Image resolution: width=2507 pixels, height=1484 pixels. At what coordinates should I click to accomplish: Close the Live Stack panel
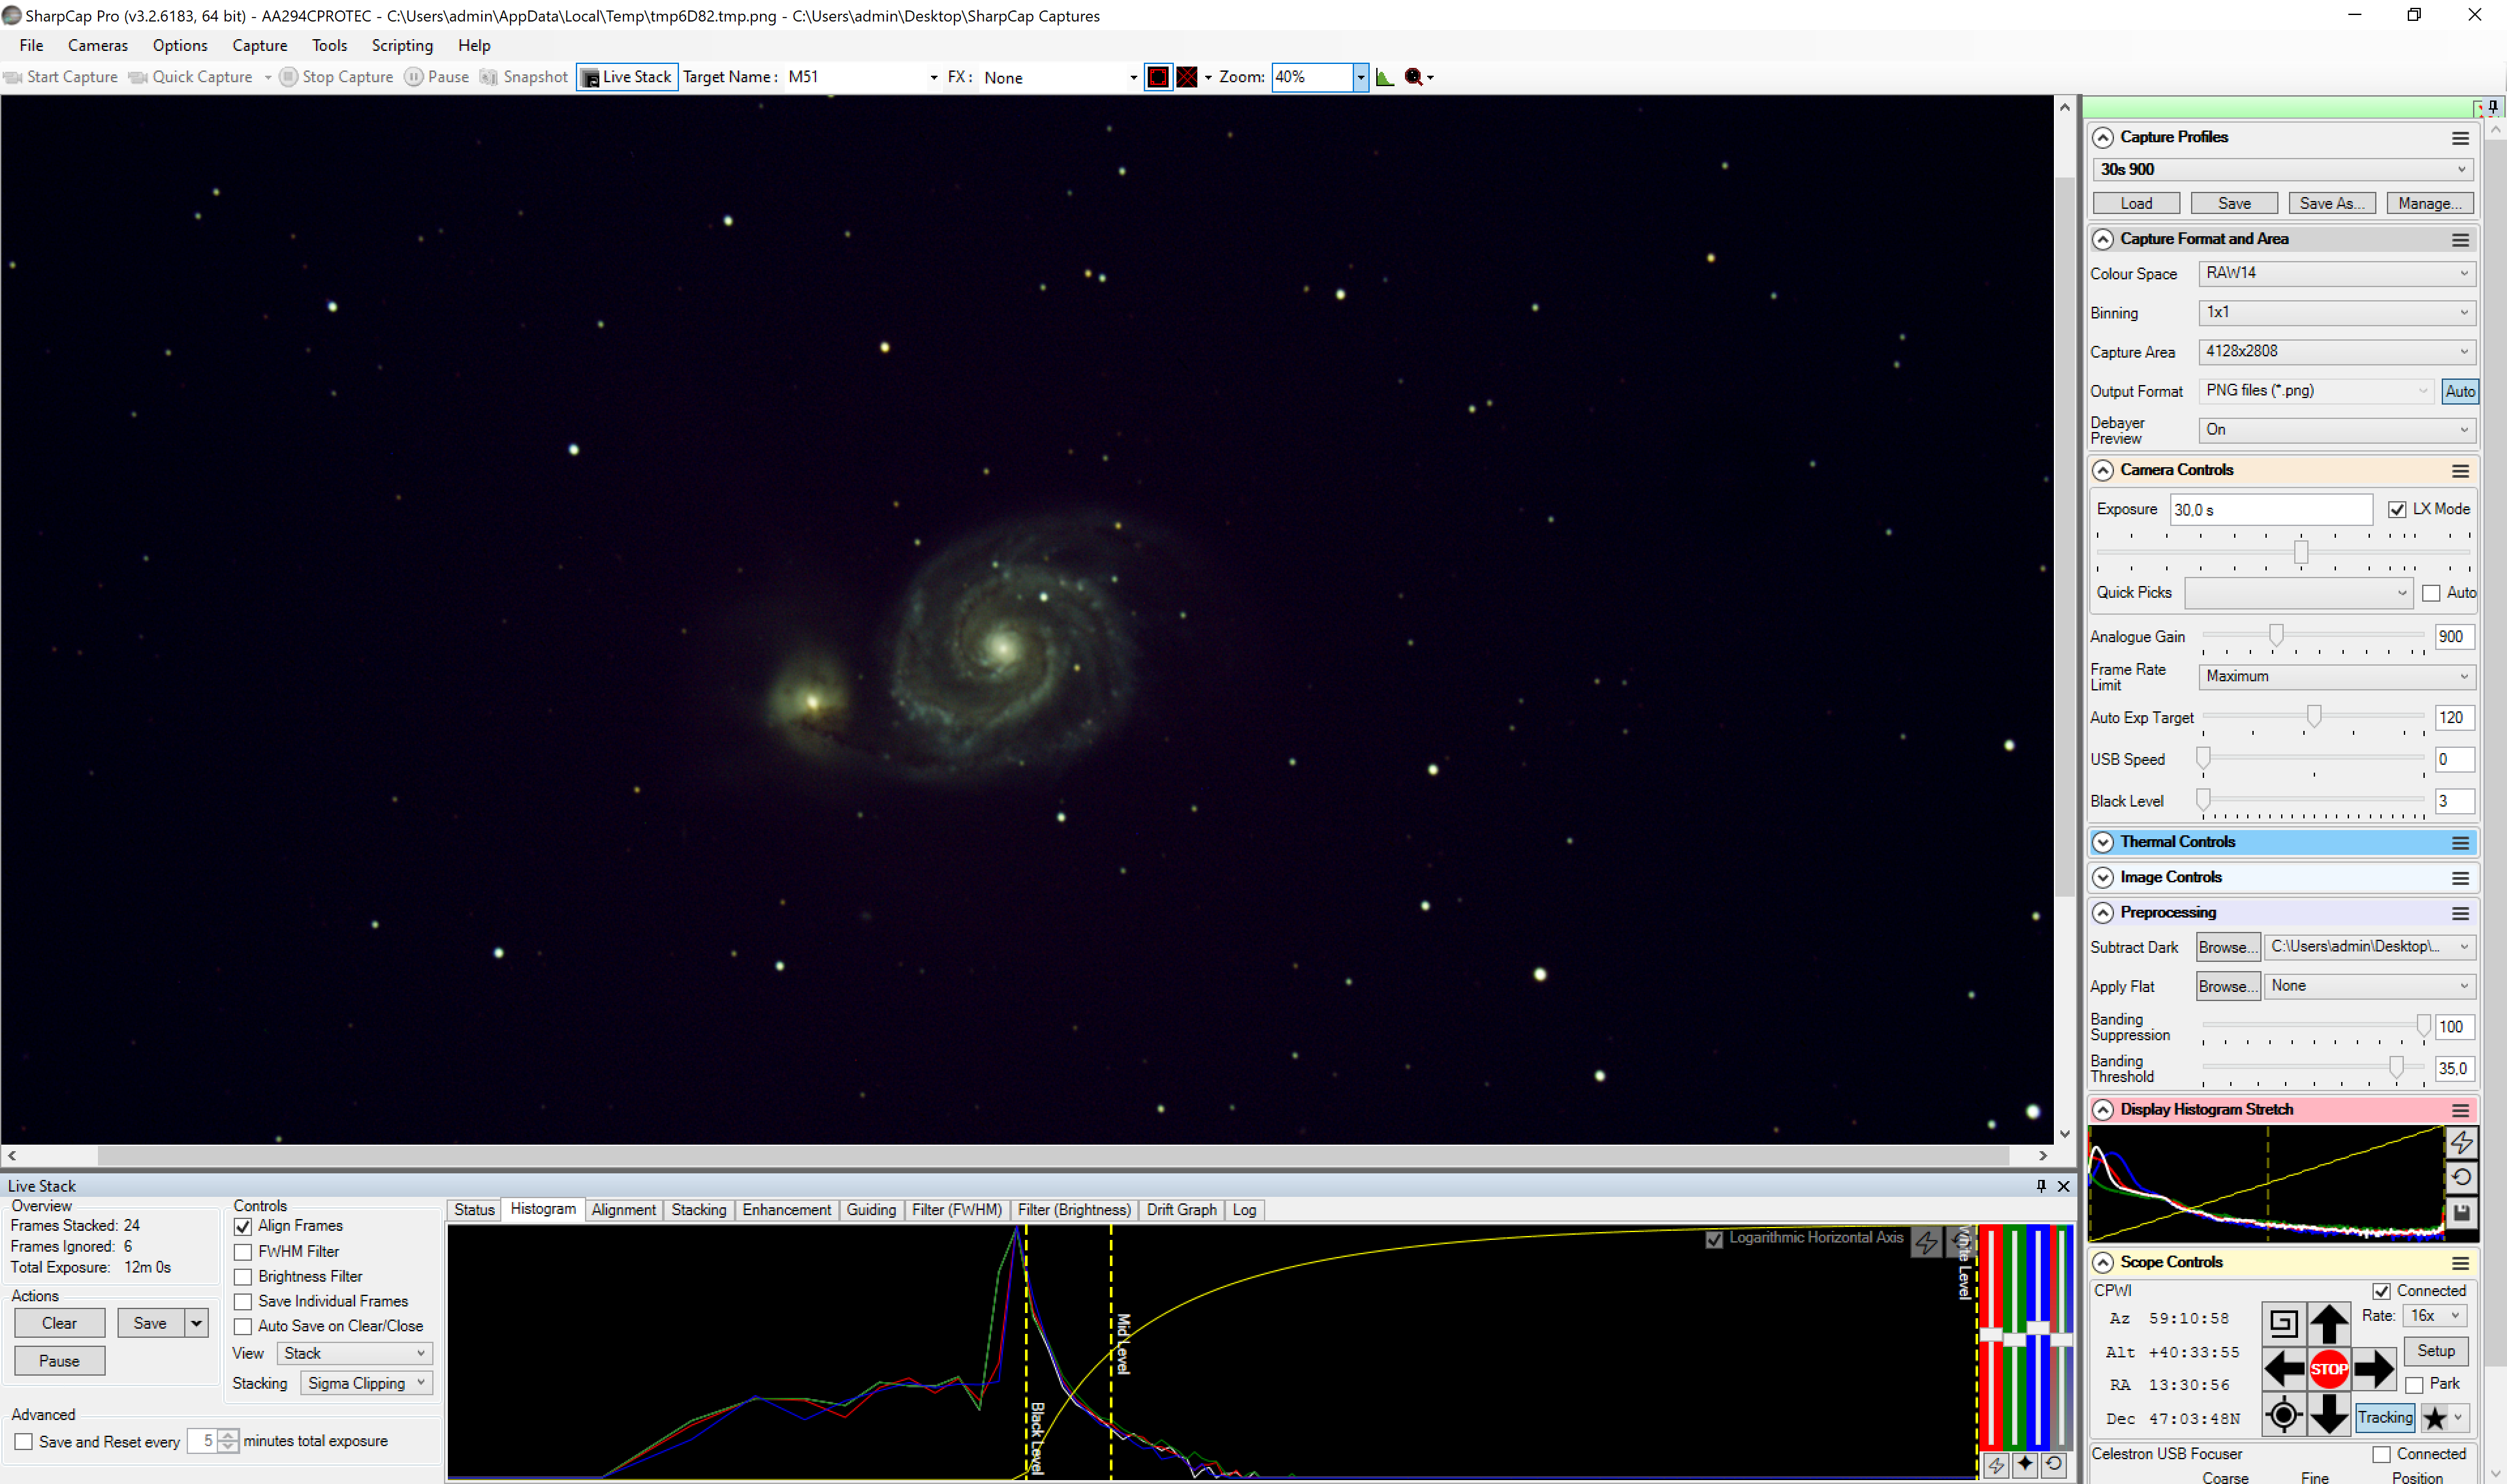pyautogui.click(x=2063, y=1186)
